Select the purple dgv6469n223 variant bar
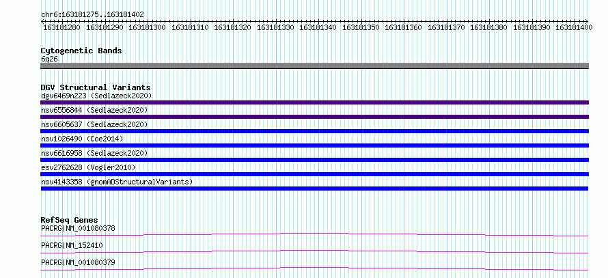Image resolution: width=608 pixels, height=278 pixels. point(314,102)
